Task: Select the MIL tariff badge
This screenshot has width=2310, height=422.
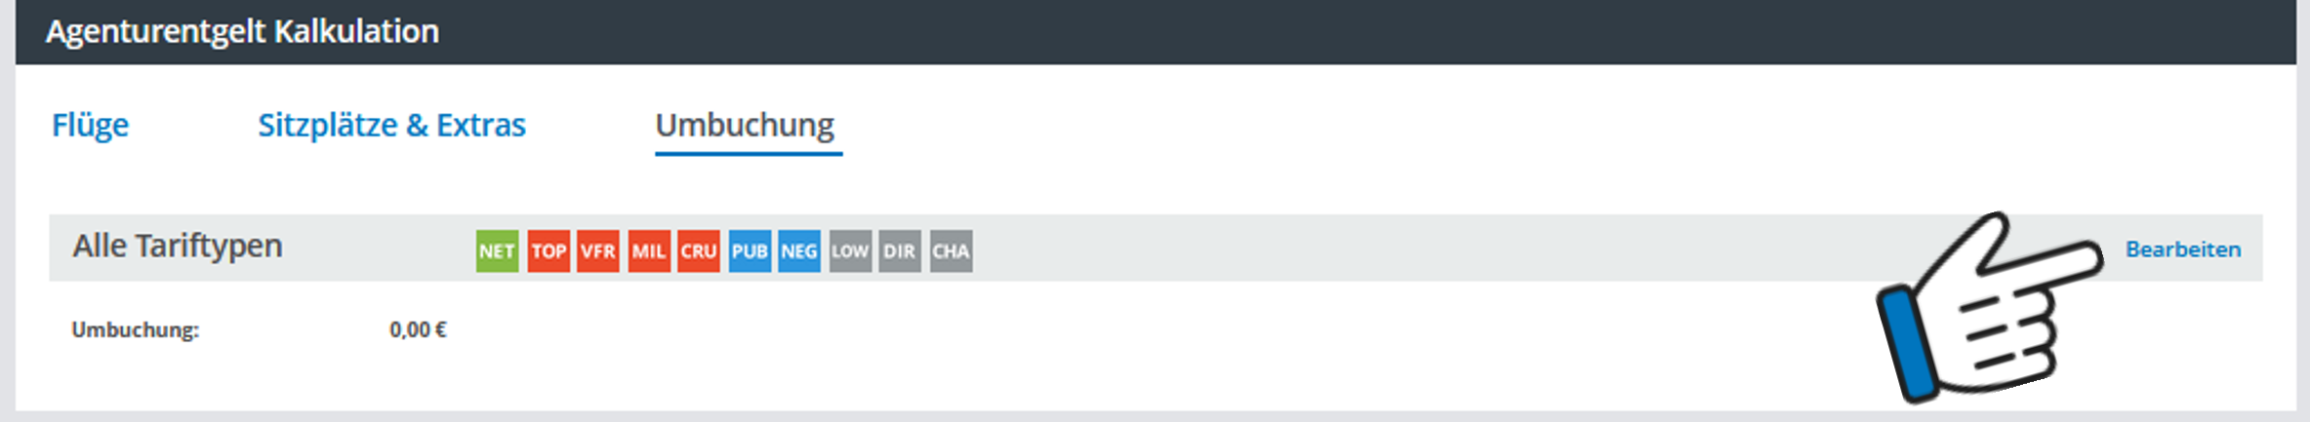Action: pyautogui.click(x=649, y=250)
